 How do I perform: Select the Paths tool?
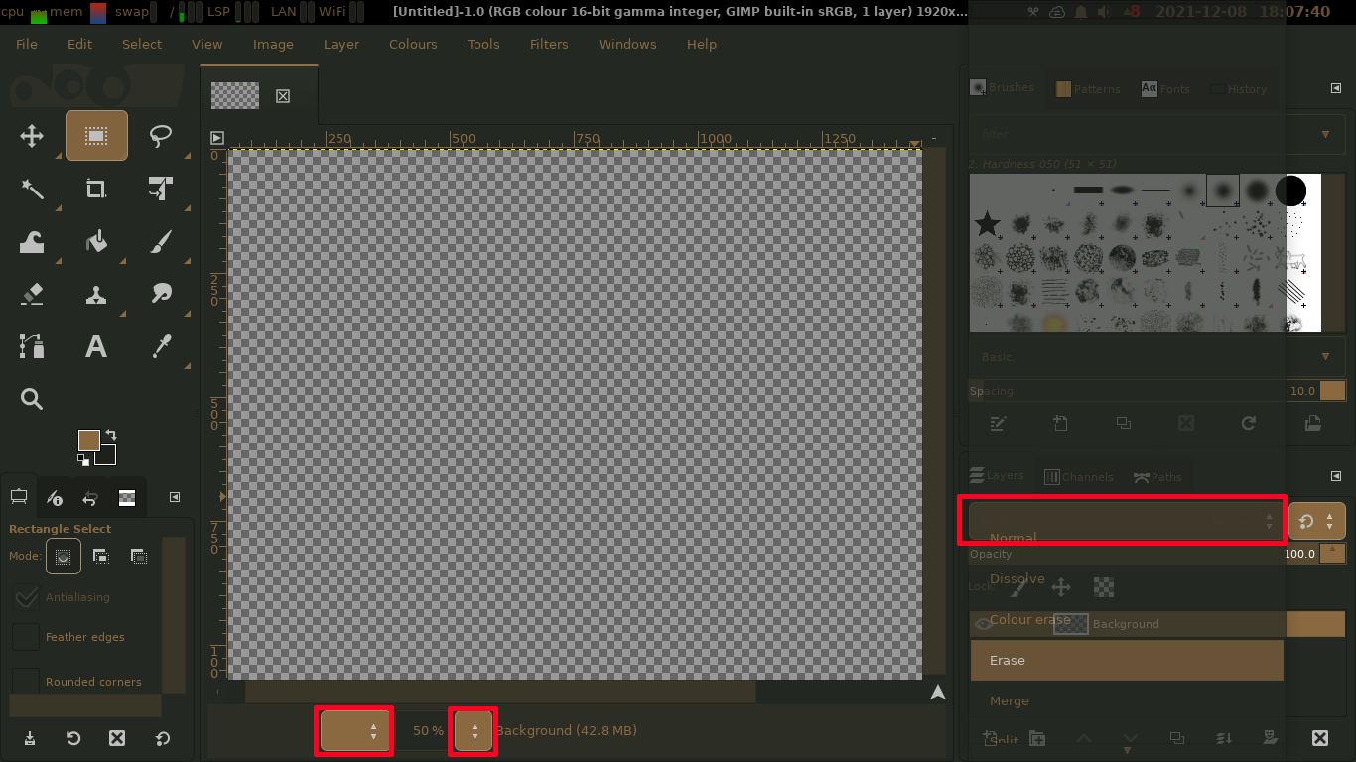click(32, 346)
